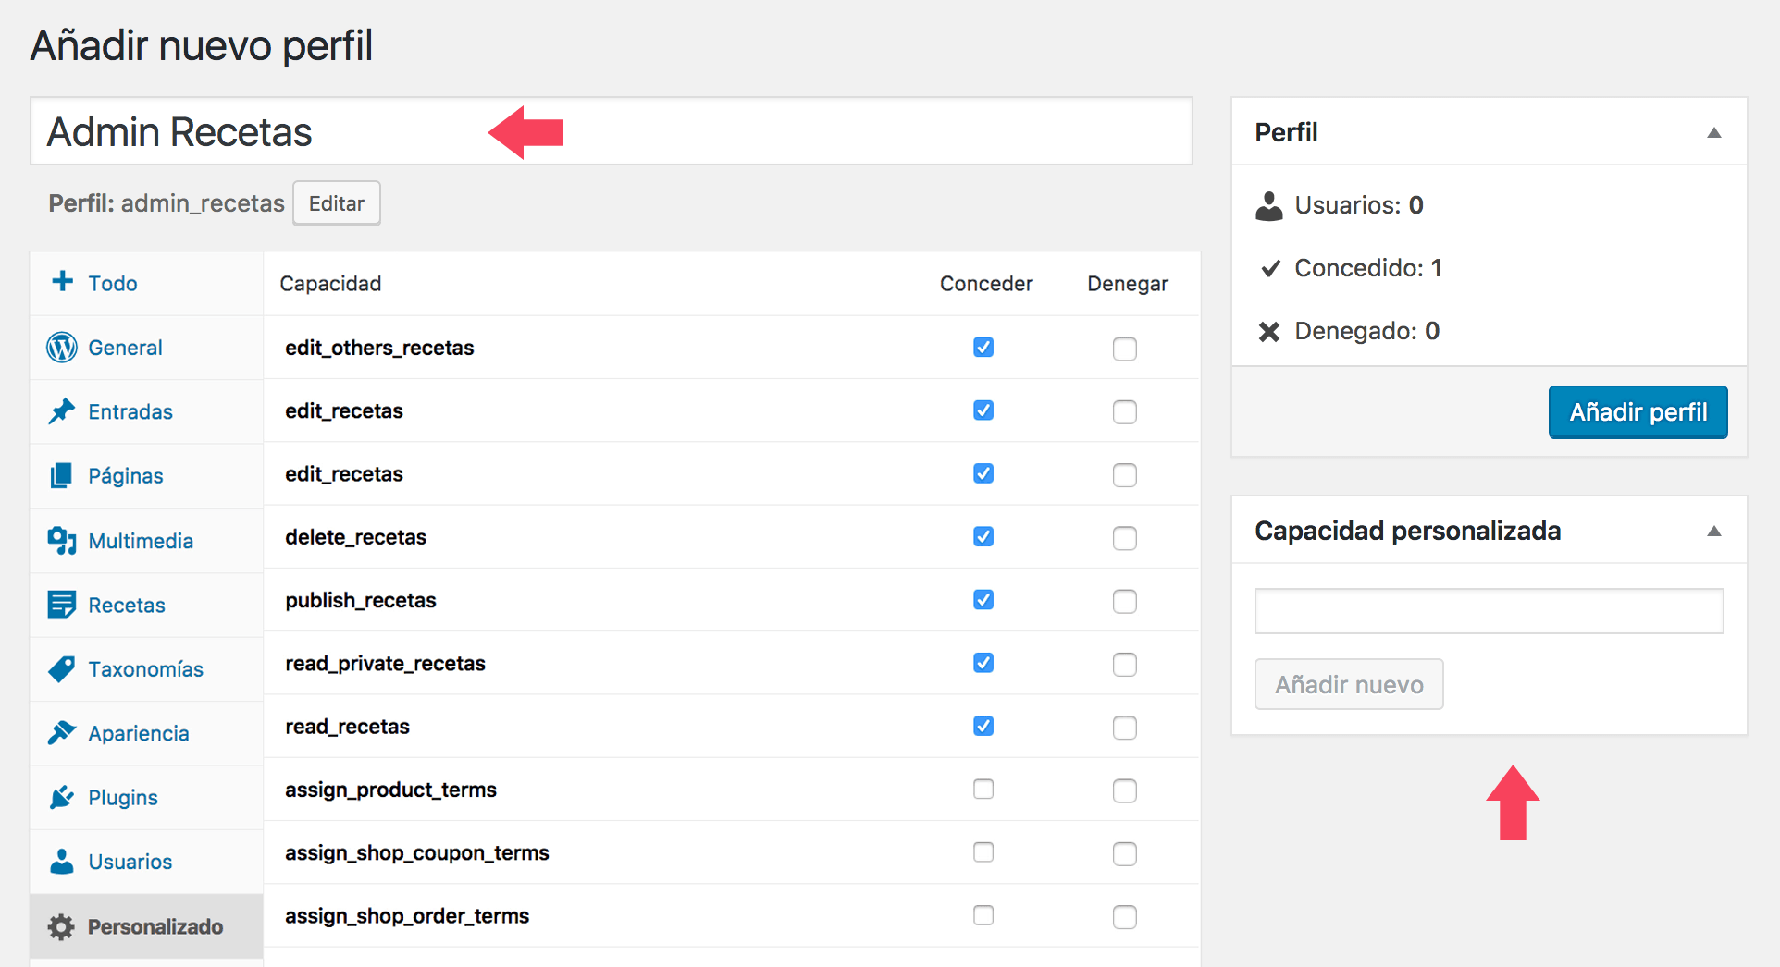The image size is (1780, 967).
Task: Collapse the Perfil panel
Action: click(x=1713, y=133)
